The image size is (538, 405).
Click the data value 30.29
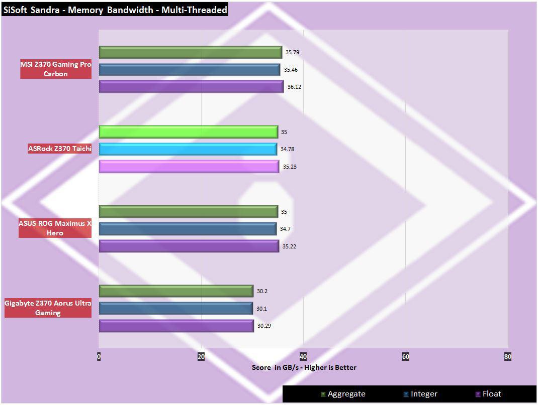point(264,326)
